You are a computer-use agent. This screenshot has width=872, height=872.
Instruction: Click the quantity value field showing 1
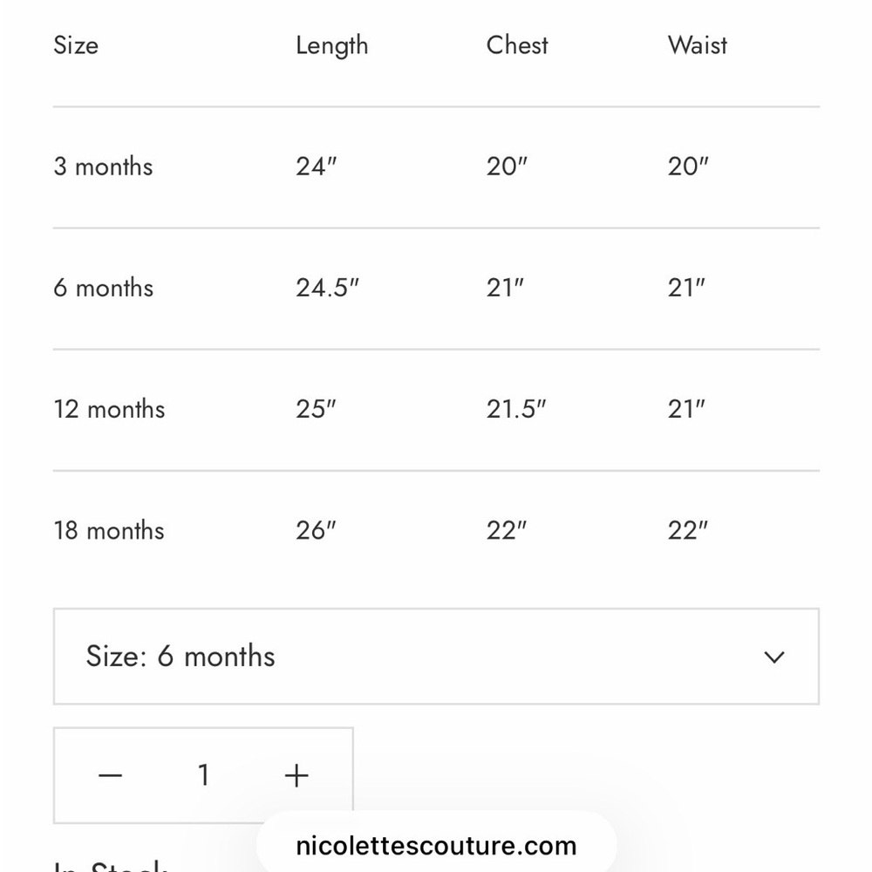(204, 775)
